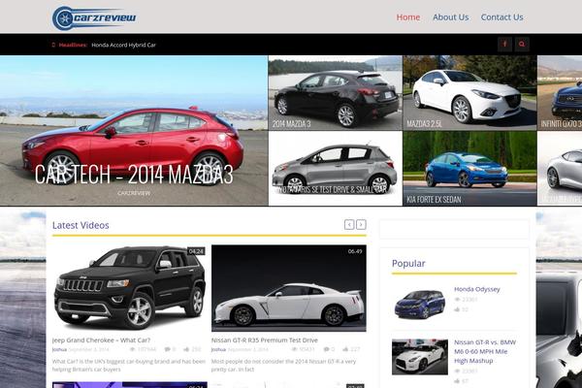Image resolution: width=582 pixels, height=388 pixels.
Task: Open the Home menu item
Action: (408, 17)
